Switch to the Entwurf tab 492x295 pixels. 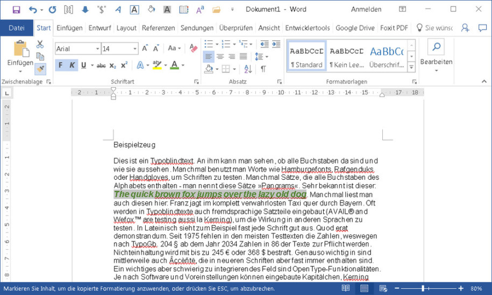[99, 28]
